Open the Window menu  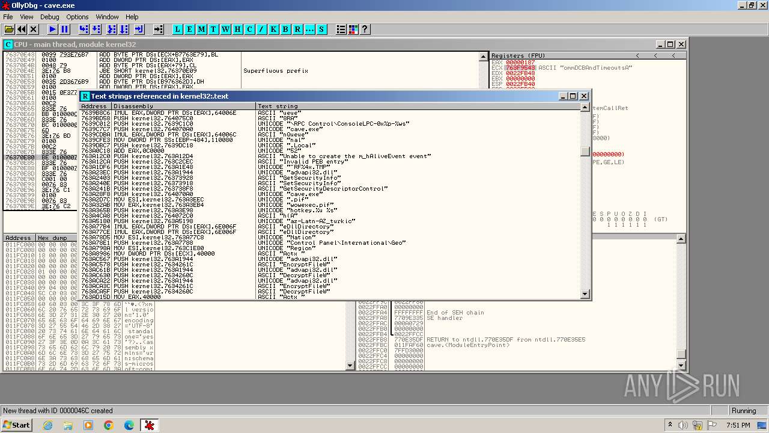[107, 17]
